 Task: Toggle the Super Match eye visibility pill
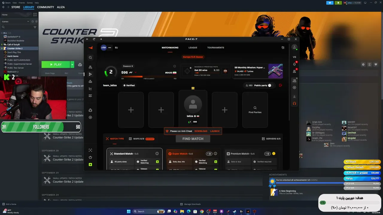[209, 154]
